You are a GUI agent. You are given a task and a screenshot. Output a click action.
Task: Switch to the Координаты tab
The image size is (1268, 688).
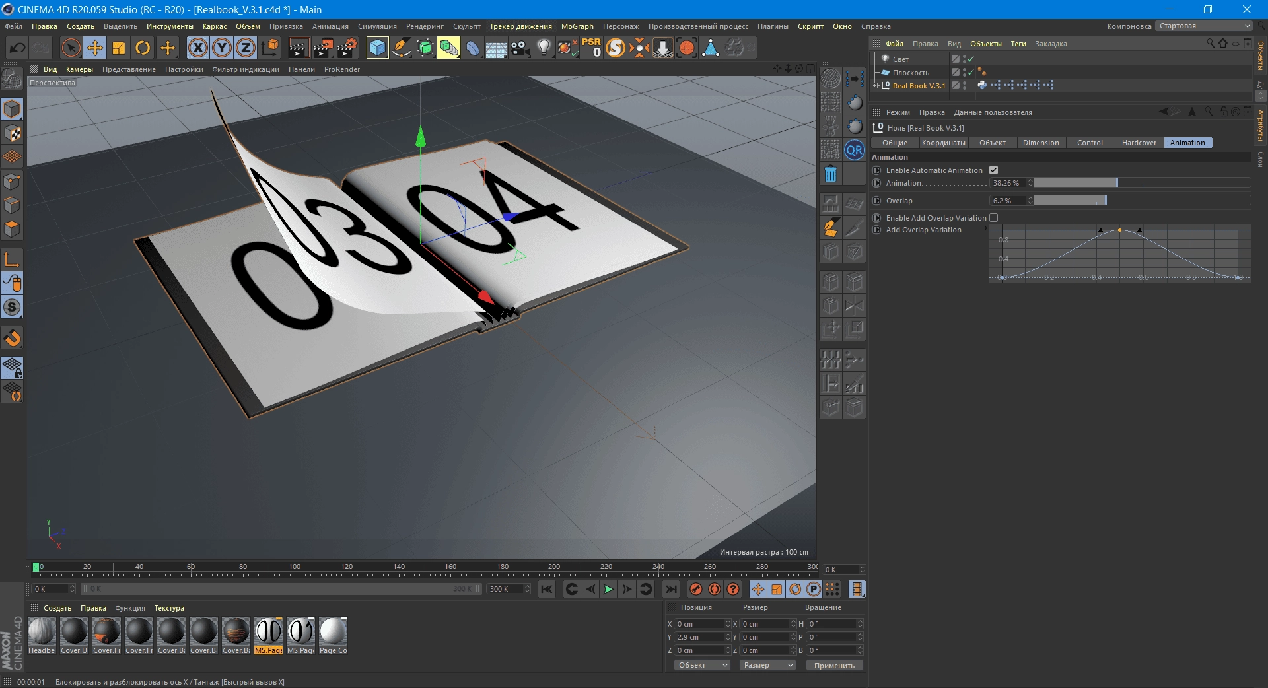[944, 143]
